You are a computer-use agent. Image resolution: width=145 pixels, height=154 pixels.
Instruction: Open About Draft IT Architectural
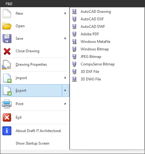click(x=35, y=131)
